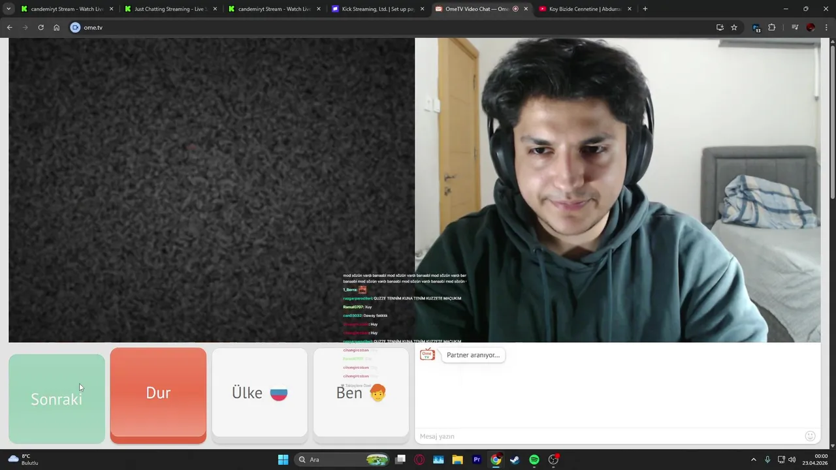Select the "Partner aranıyor..." status message
This screenshot has width=836, height=470.
pos(473,355)
